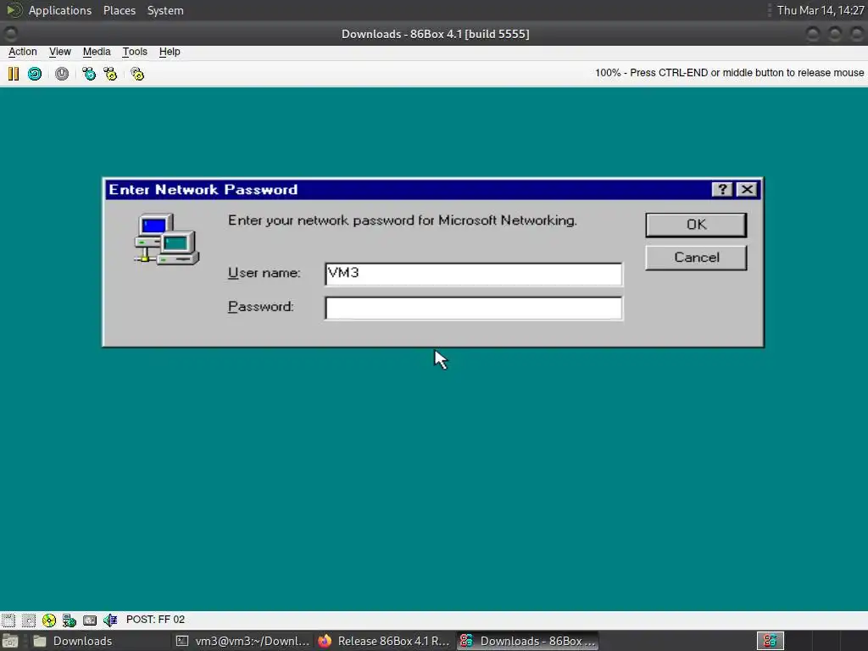Open the Help menu

pyautogui.click(x=170, y=52)
